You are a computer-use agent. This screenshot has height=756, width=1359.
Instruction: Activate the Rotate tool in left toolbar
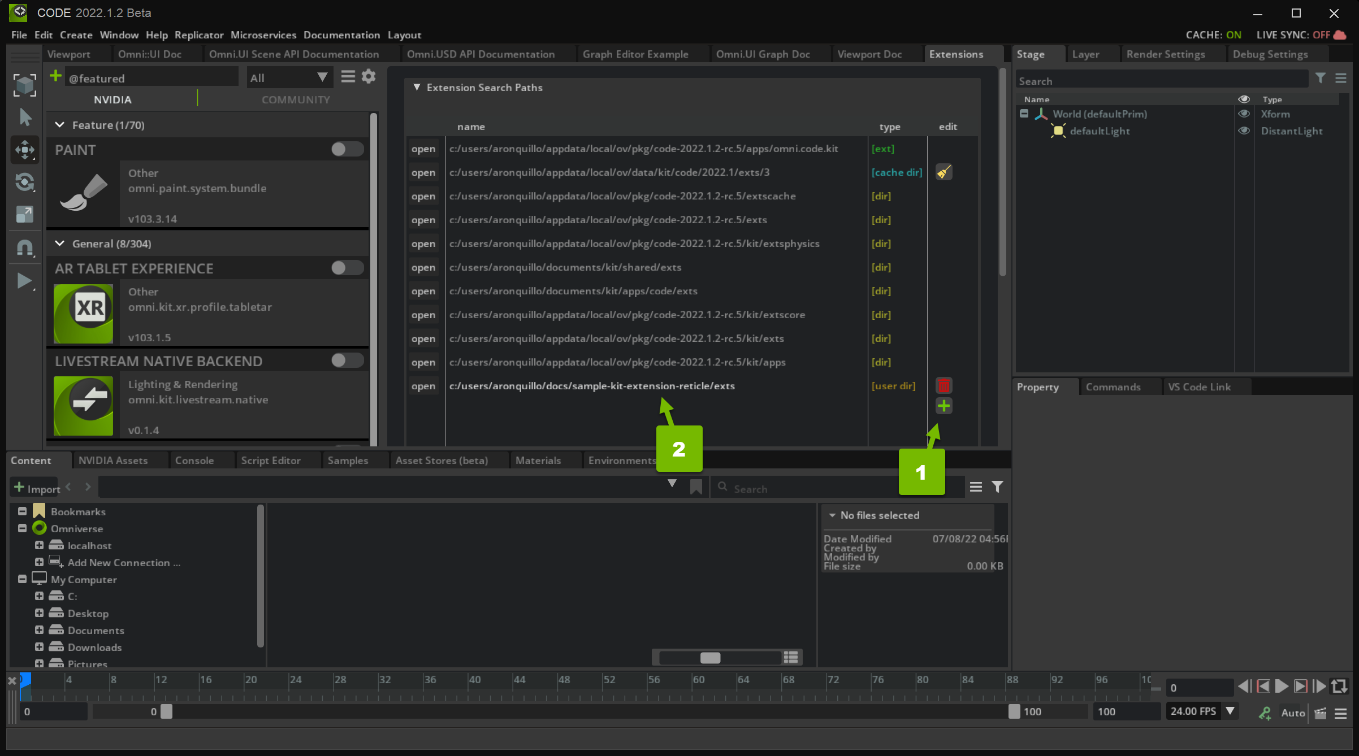coord(25,182)
